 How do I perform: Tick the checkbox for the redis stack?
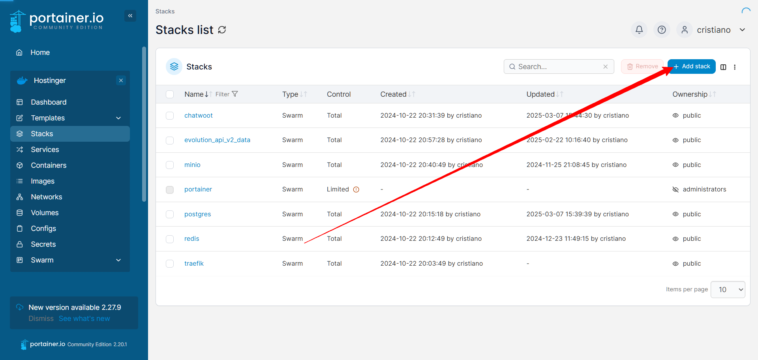(x=170, y=239)
